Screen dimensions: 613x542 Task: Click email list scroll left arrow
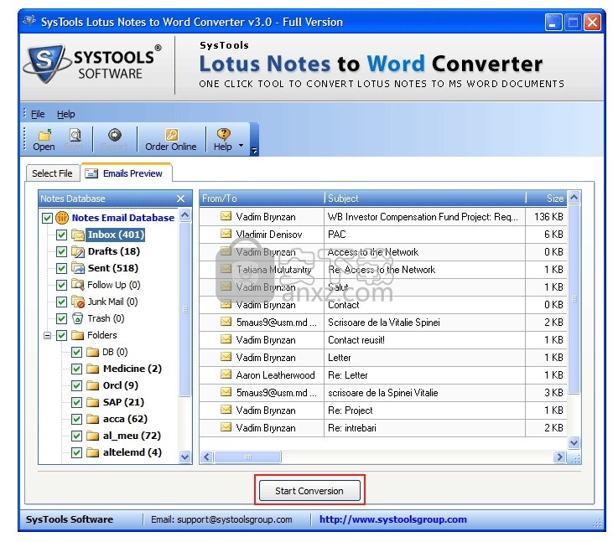207,457
